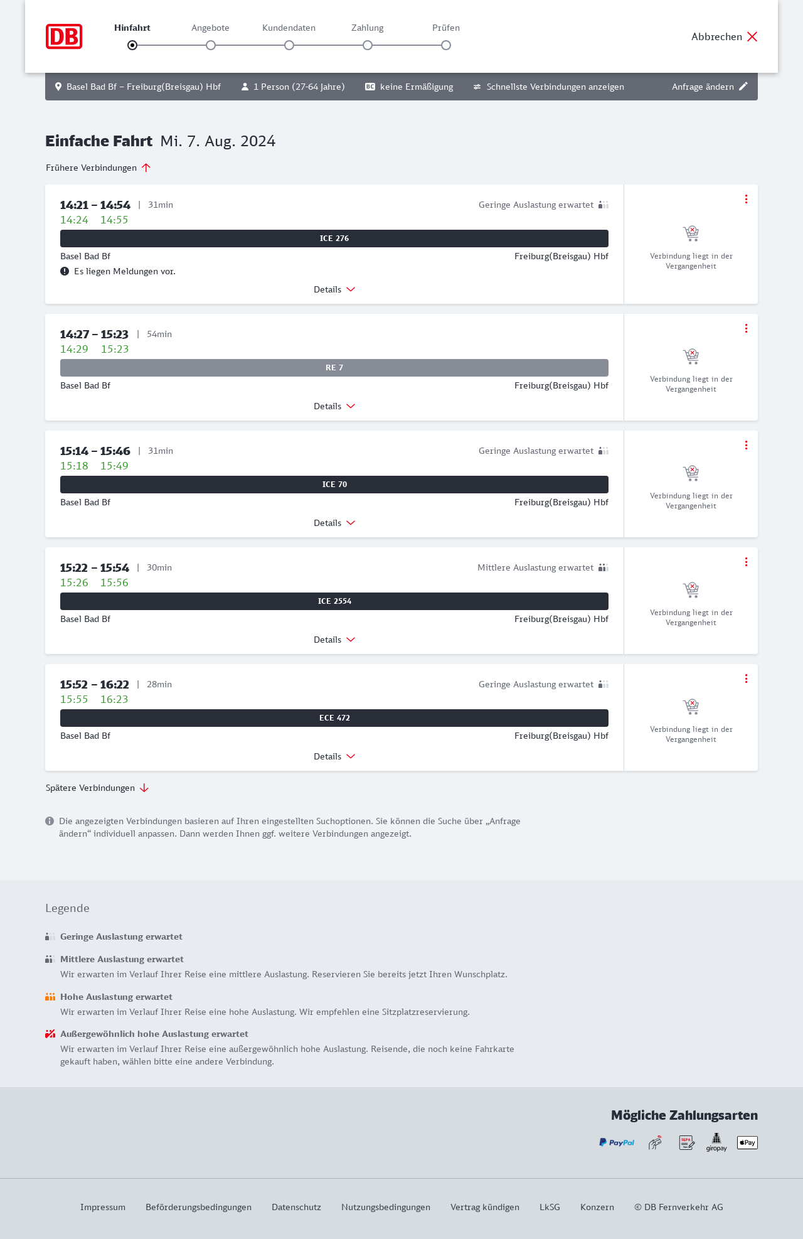
Task: Open three-dot menu for ECE 472 connection
Action: [x=746, y=678]
